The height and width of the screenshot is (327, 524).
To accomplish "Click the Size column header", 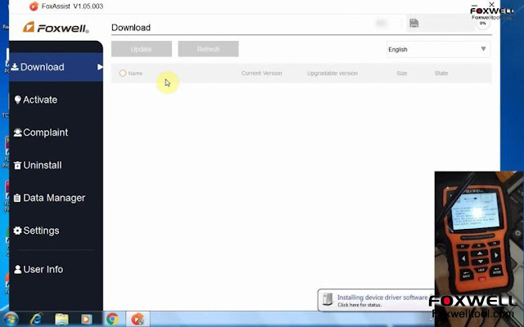I will (x=402, y=73).
